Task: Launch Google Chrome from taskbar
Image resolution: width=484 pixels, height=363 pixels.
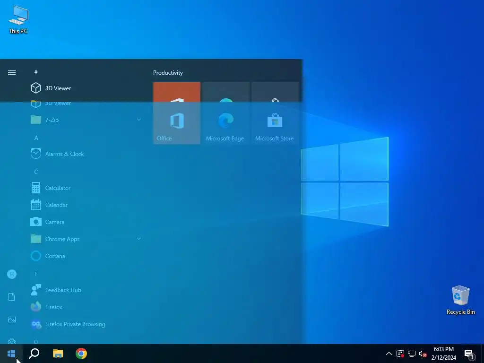Action: pyautogui.click(x=81, y=354)
